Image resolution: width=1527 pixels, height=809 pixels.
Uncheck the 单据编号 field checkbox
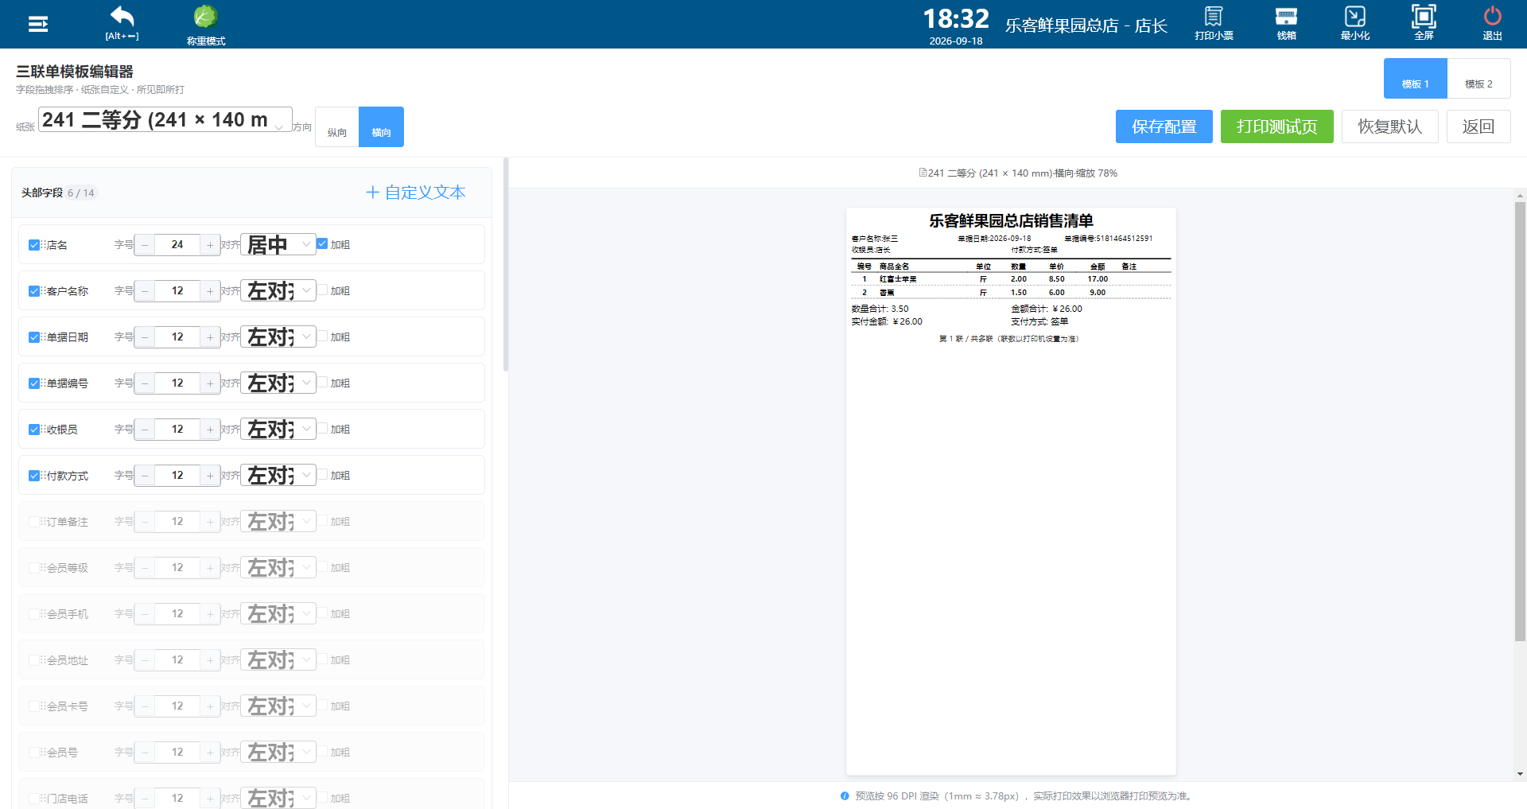34,383
